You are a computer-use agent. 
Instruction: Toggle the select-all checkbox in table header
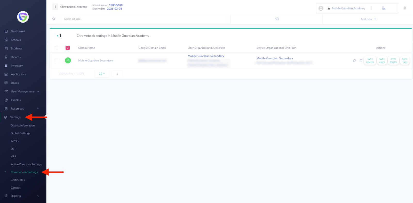pyautogui.click(x=57, y=48)
